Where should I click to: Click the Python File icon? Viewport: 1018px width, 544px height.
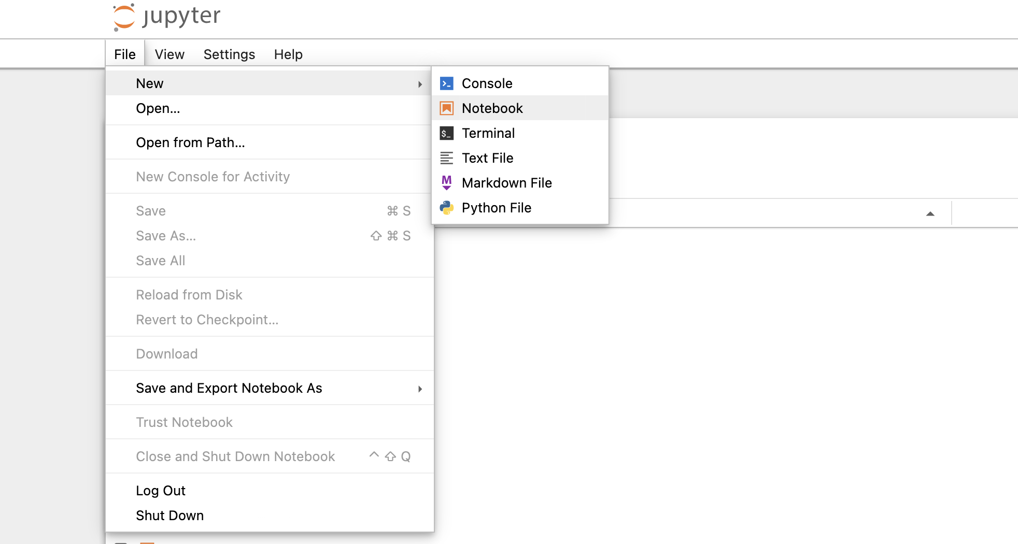[x=446, y=208]
